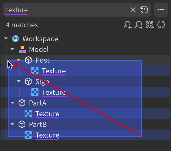The image size is (171, 151).
Task: Click the Post part cube icon
Action: (28, 60)
